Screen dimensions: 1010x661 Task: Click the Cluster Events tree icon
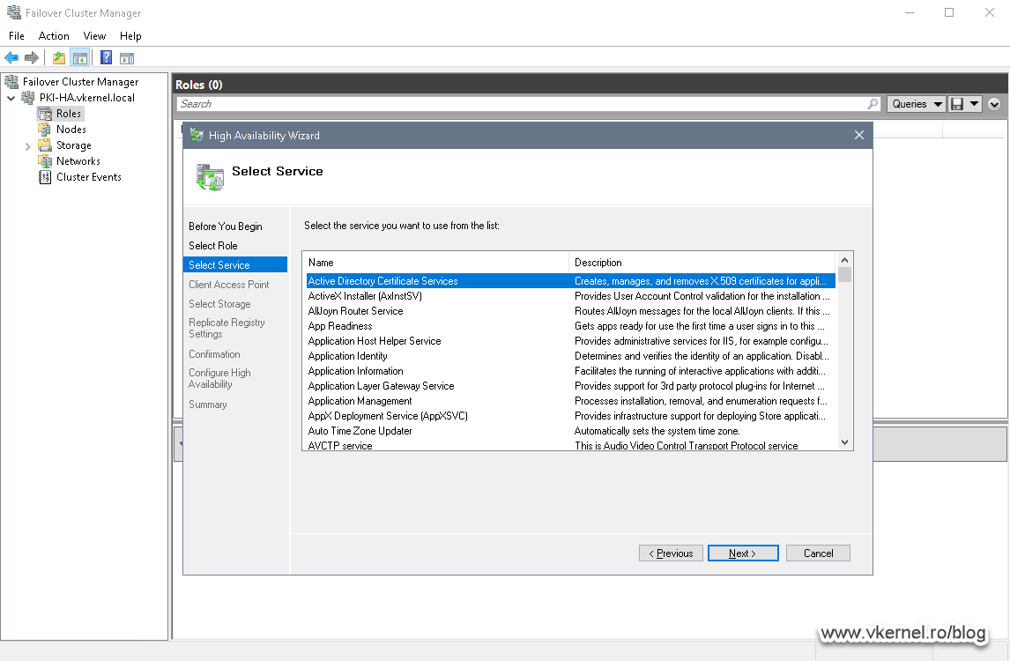click(45, 177)
